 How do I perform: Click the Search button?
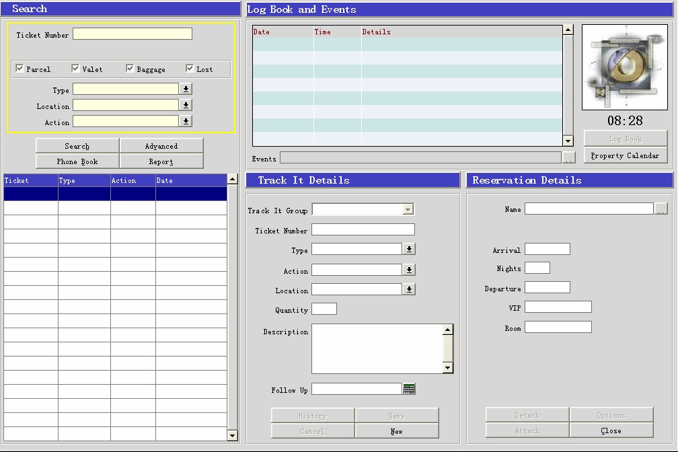[x=77, y=146]
